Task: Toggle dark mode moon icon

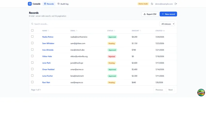Action: pyautogui.click(x=152, y=4)
